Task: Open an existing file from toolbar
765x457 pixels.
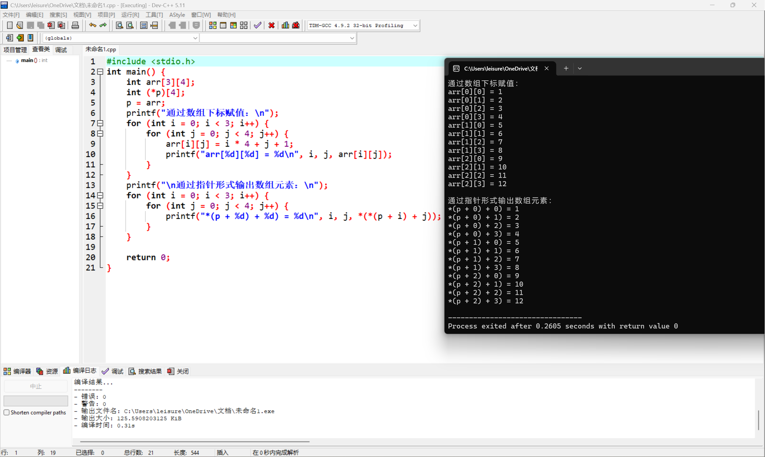Action: point(19,25)
